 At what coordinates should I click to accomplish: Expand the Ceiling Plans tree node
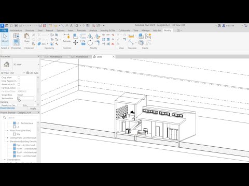tap(8, 138)
